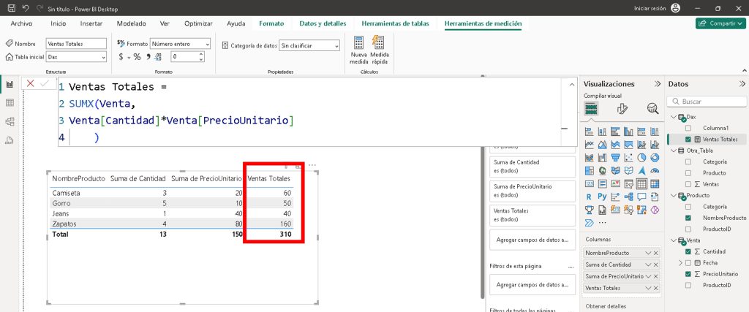
Task: Cancel the formula with the red X
Action: [31, 84]
